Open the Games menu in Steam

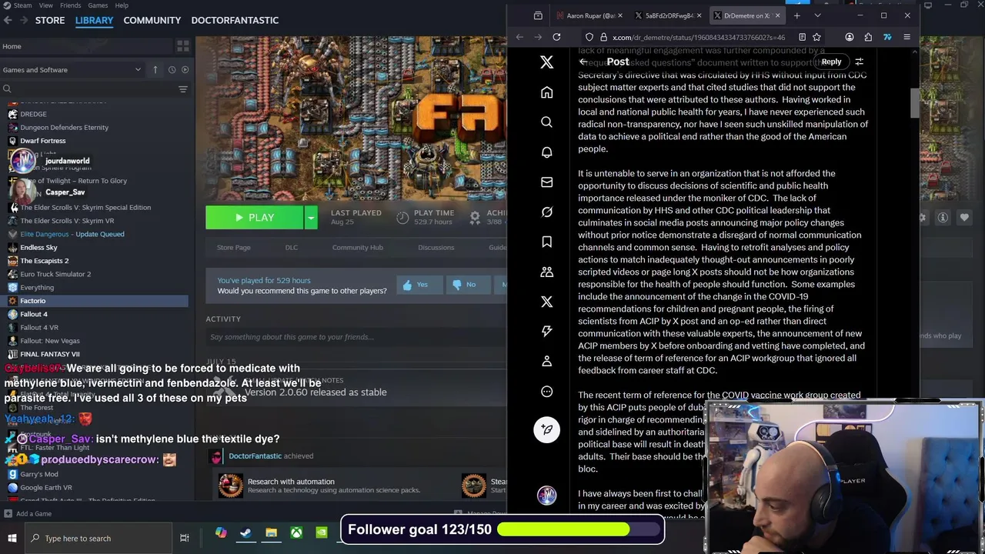pos(98,5)
